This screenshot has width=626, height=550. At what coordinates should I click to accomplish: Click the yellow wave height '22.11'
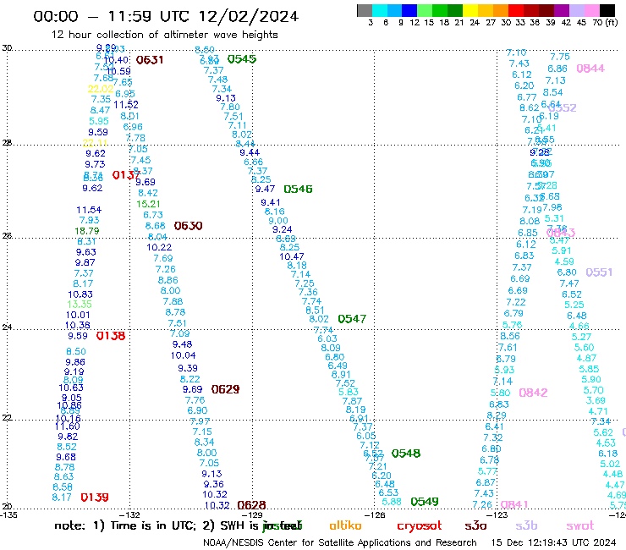coord(95,143)
